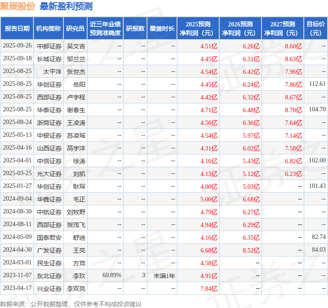This screenshot has width=328, height=308.
Task: Open the 国泰君安 institution entry
Action: pyautogui.click(x=49, y=237)
